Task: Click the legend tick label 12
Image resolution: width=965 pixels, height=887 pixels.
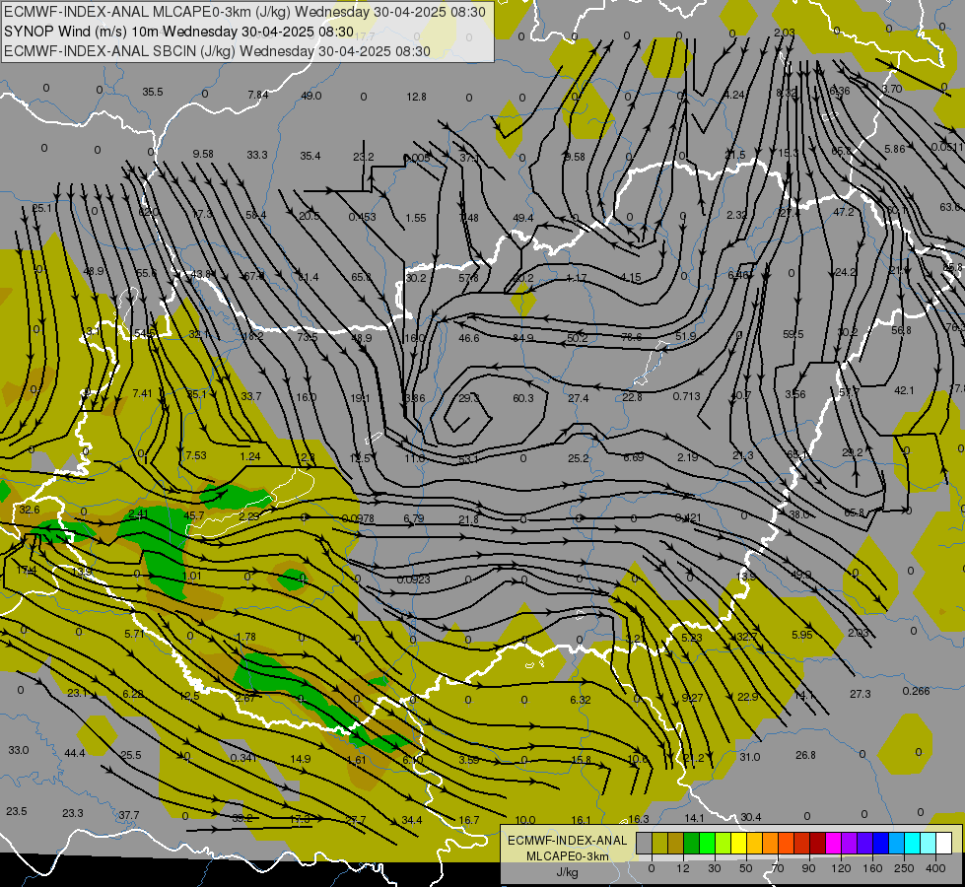Action: [682, 868]
